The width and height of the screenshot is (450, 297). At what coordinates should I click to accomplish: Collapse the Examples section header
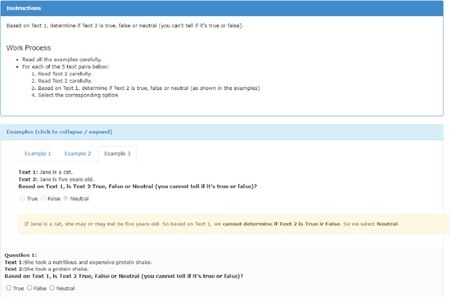pyautogui.click(x=59, y=132)
